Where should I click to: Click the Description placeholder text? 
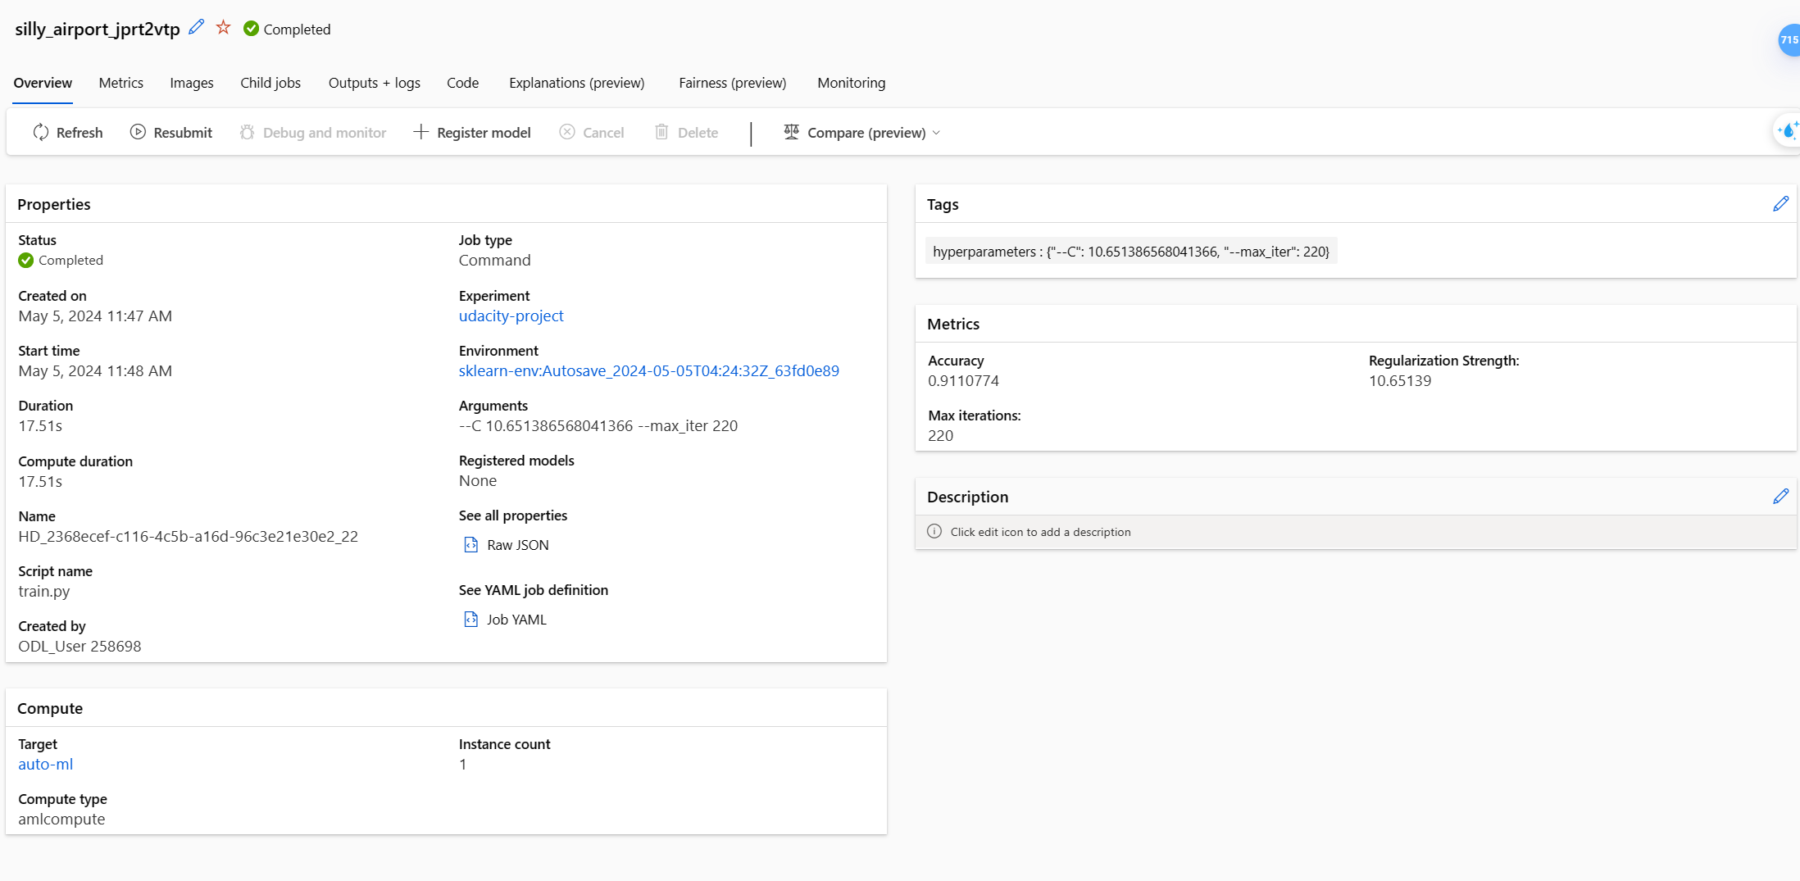pyautogui.click(x=1041, y=532)
